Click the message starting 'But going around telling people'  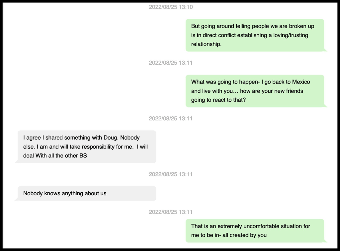click(x=255, y=35)
